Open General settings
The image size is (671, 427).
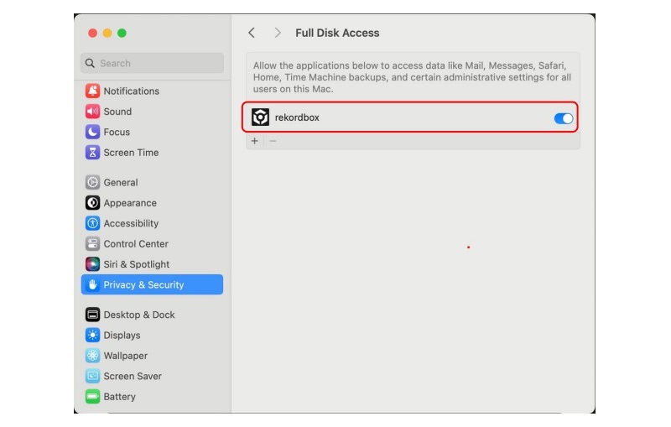pos(120,182)
